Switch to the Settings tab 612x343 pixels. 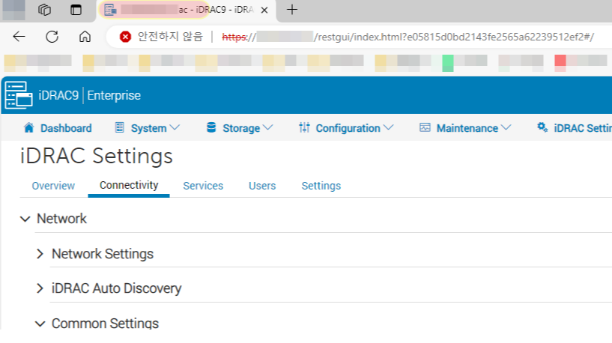(321, 186)
